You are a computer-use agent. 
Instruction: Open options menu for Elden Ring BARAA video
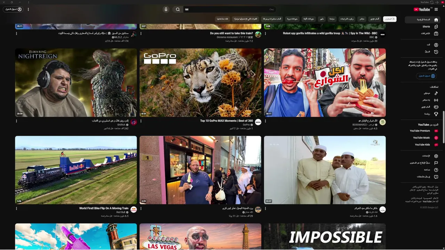click(x=16, y=121)
